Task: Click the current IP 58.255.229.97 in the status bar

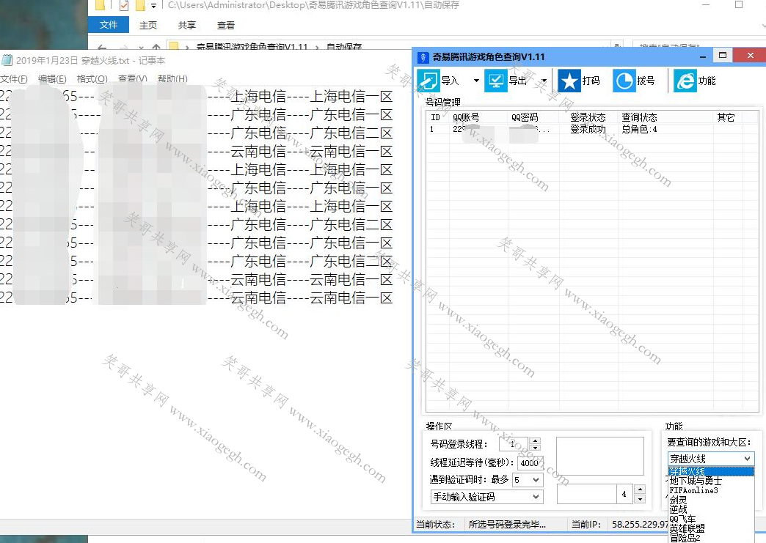Action: 640,525
